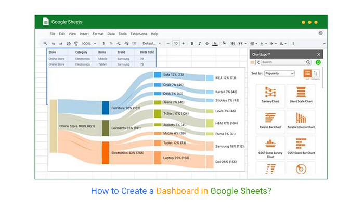Open the Format menu
This screenshot has width=363, height=208.
98,34
